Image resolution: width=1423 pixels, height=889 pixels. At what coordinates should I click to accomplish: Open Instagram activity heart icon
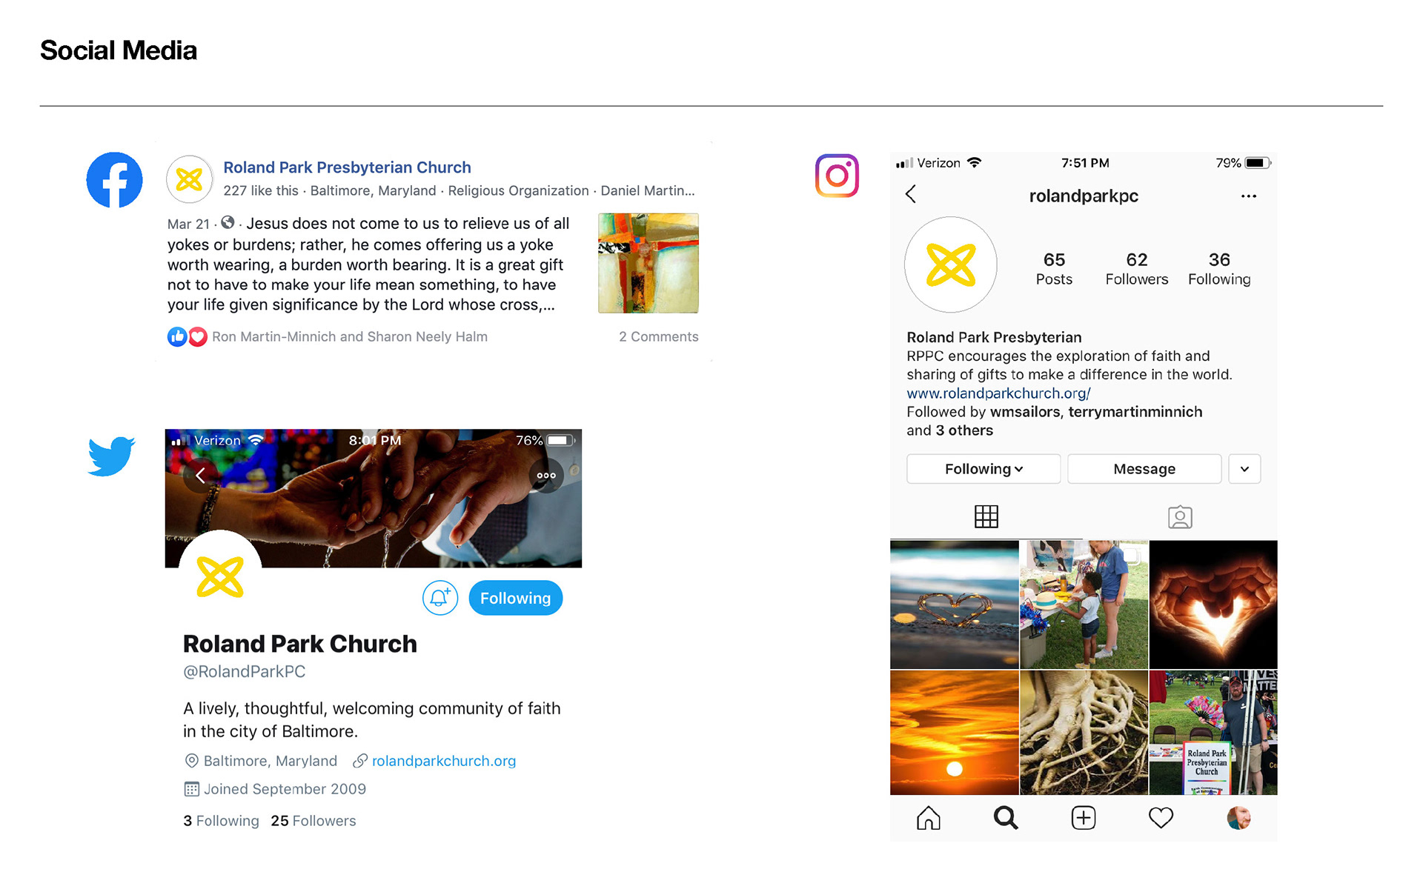1161,818
